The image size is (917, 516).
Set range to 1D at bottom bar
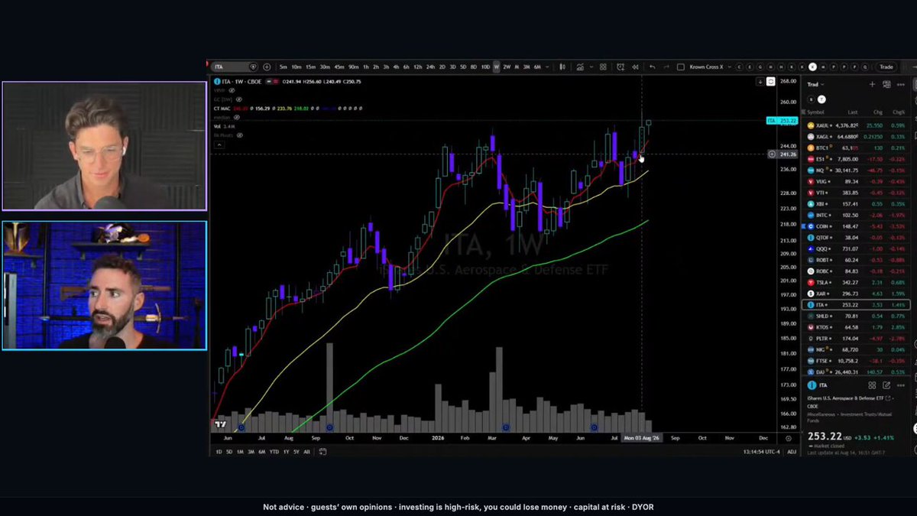click(219, 452)
